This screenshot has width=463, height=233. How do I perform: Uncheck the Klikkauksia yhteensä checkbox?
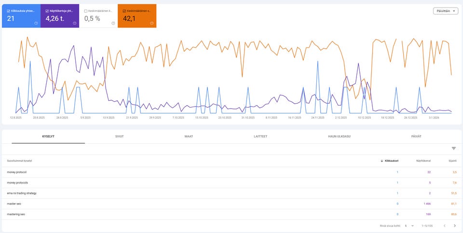[x=9, y=11]
